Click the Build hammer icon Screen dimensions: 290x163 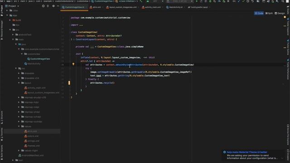click(x=141, y=1)
